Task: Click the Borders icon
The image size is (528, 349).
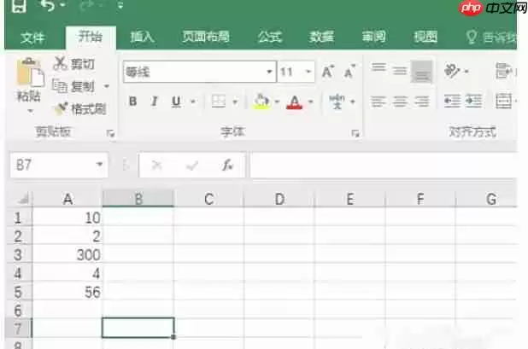Action: click(218, 102)
